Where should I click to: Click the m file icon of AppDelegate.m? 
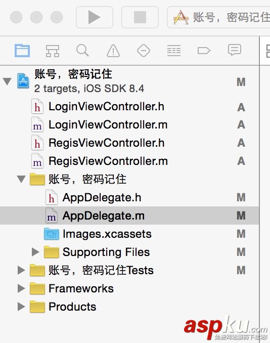[x=52, y=215]
